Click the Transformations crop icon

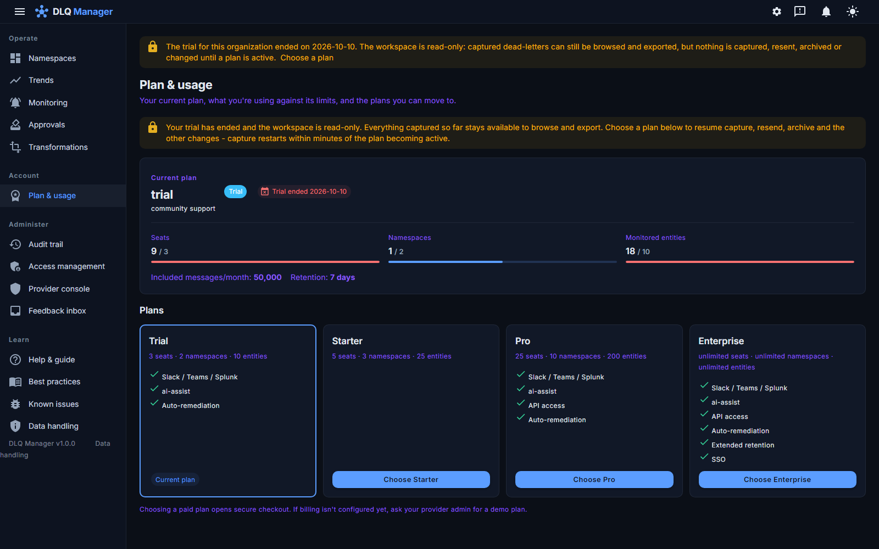point(15,147)
